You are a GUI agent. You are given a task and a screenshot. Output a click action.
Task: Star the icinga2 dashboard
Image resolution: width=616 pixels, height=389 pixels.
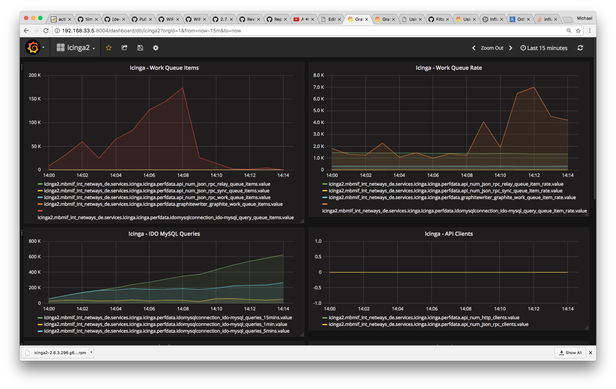[x=109, y=48]
